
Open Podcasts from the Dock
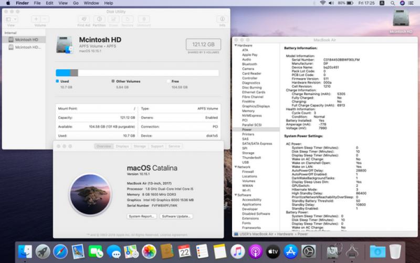[255, 251]
